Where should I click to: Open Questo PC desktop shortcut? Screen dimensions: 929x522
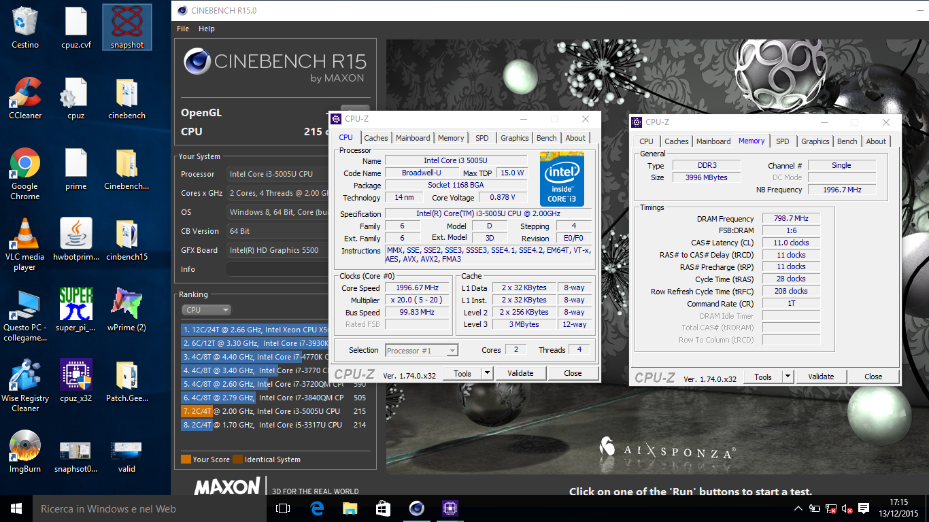point(25,316)
